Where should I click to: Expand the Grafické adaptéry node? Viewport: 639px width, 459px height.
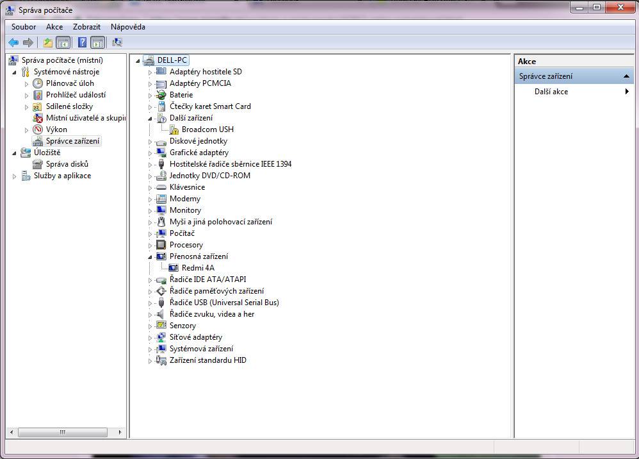click(x=150, y=153)
